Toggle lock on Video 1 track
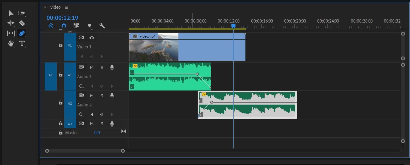Image resolution: width=410 pixels, height=165 pixels. (x=61, y=45)
